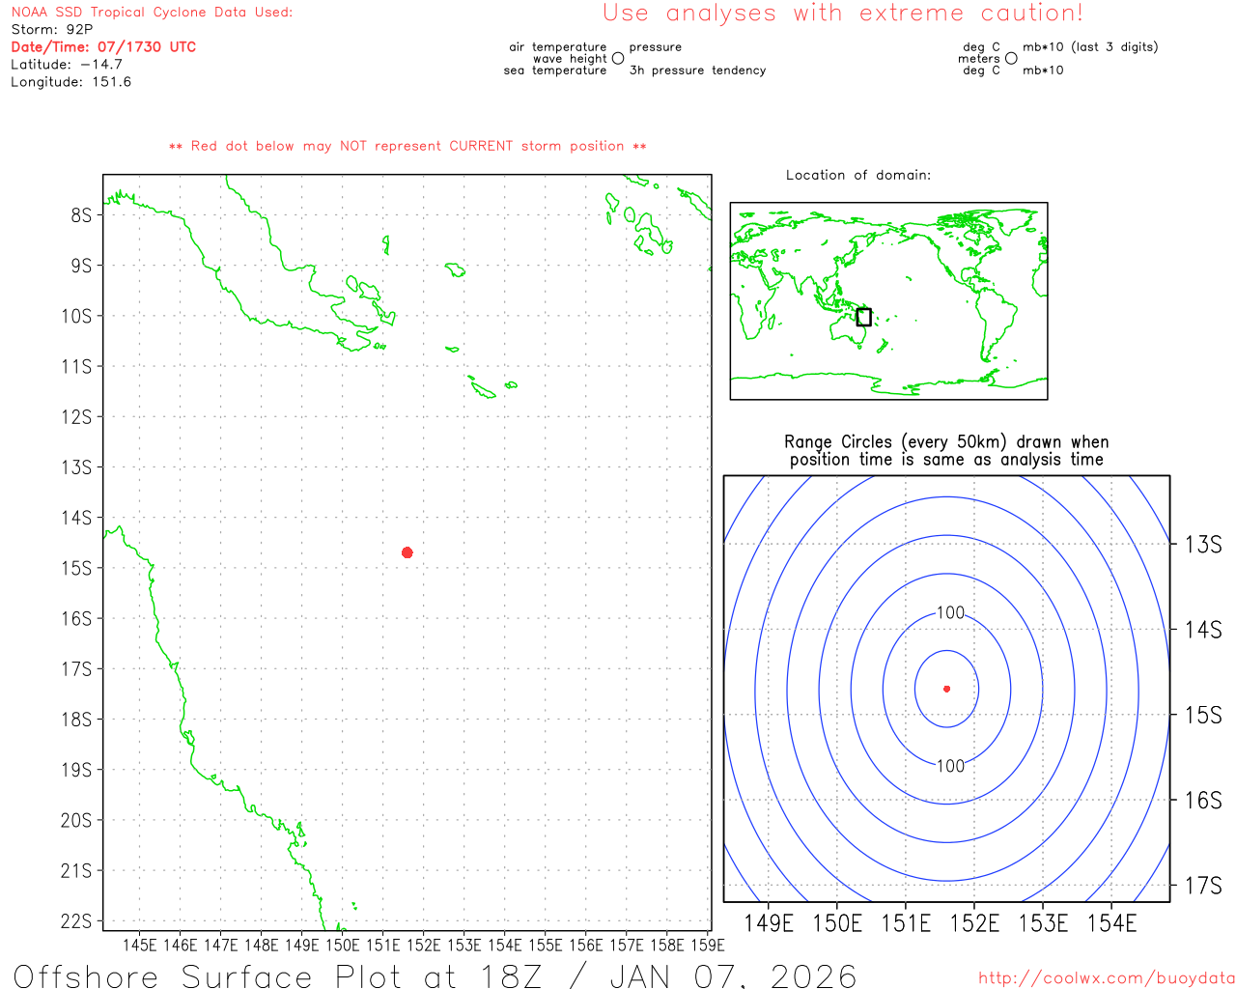Click the upper 100 km range label

click(x=951, y=612)
